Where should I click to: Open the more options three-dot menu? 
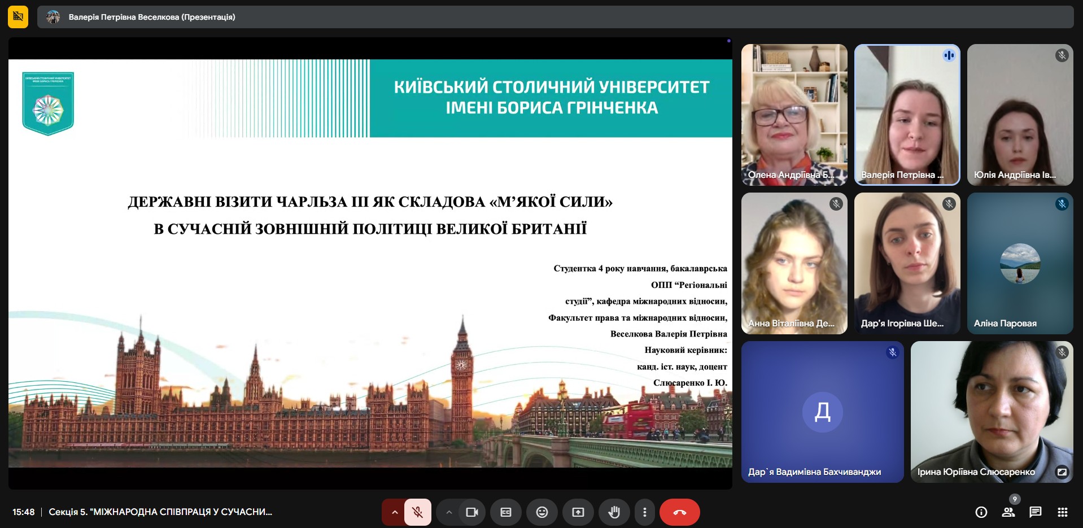coord(644,512)
